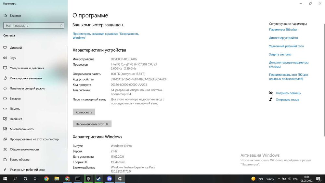Open Параметры BitLocker link
The image size is (325, 183).
(283, 30)
